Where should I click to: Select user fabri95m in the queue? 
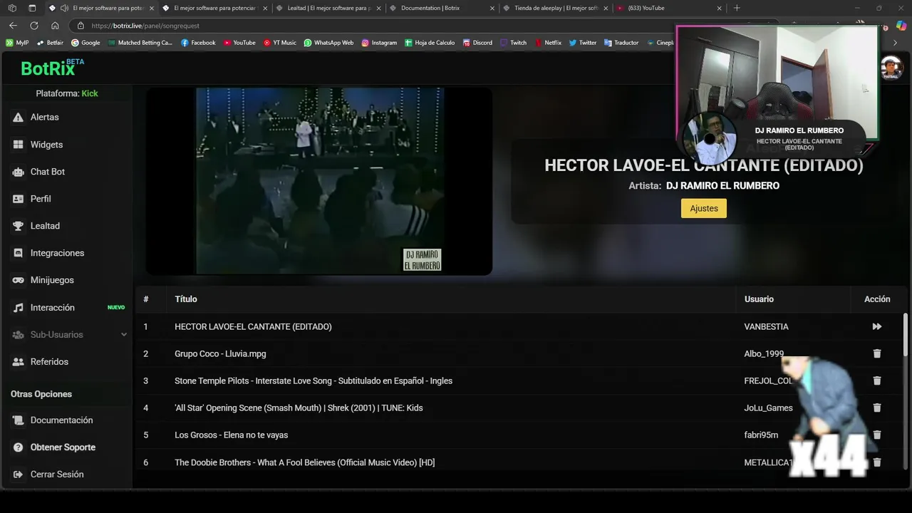point(761,435)
